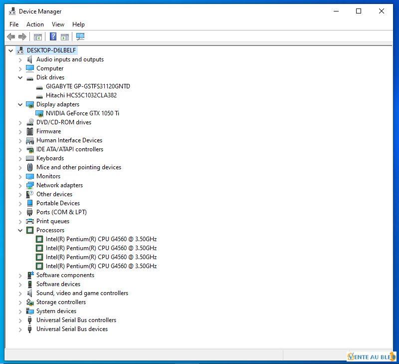This screenshot has width=399, height=364.
Task: Click the Back arrow toolbar icon
Action: [x=11, y=36]
